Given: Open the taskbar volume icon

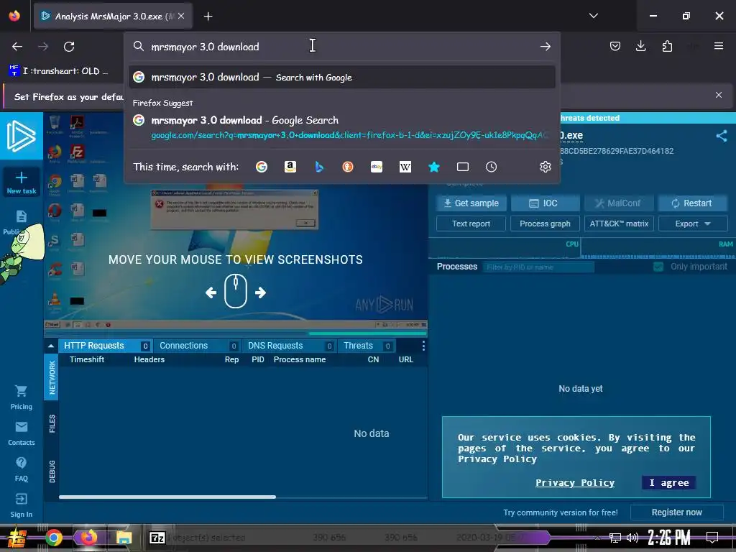Looking at the screenshot, I should [632, 538].
